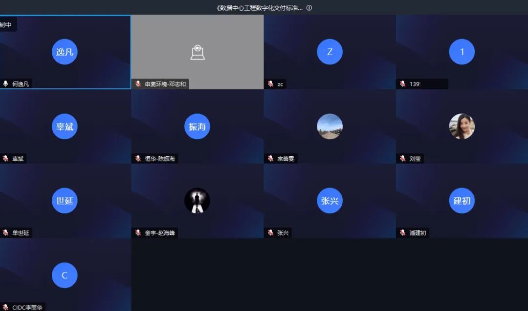The image size is (528, 311).
Task: Click the "C" avatar in CIDC李丽华's tile
Action: click(65, 275)
